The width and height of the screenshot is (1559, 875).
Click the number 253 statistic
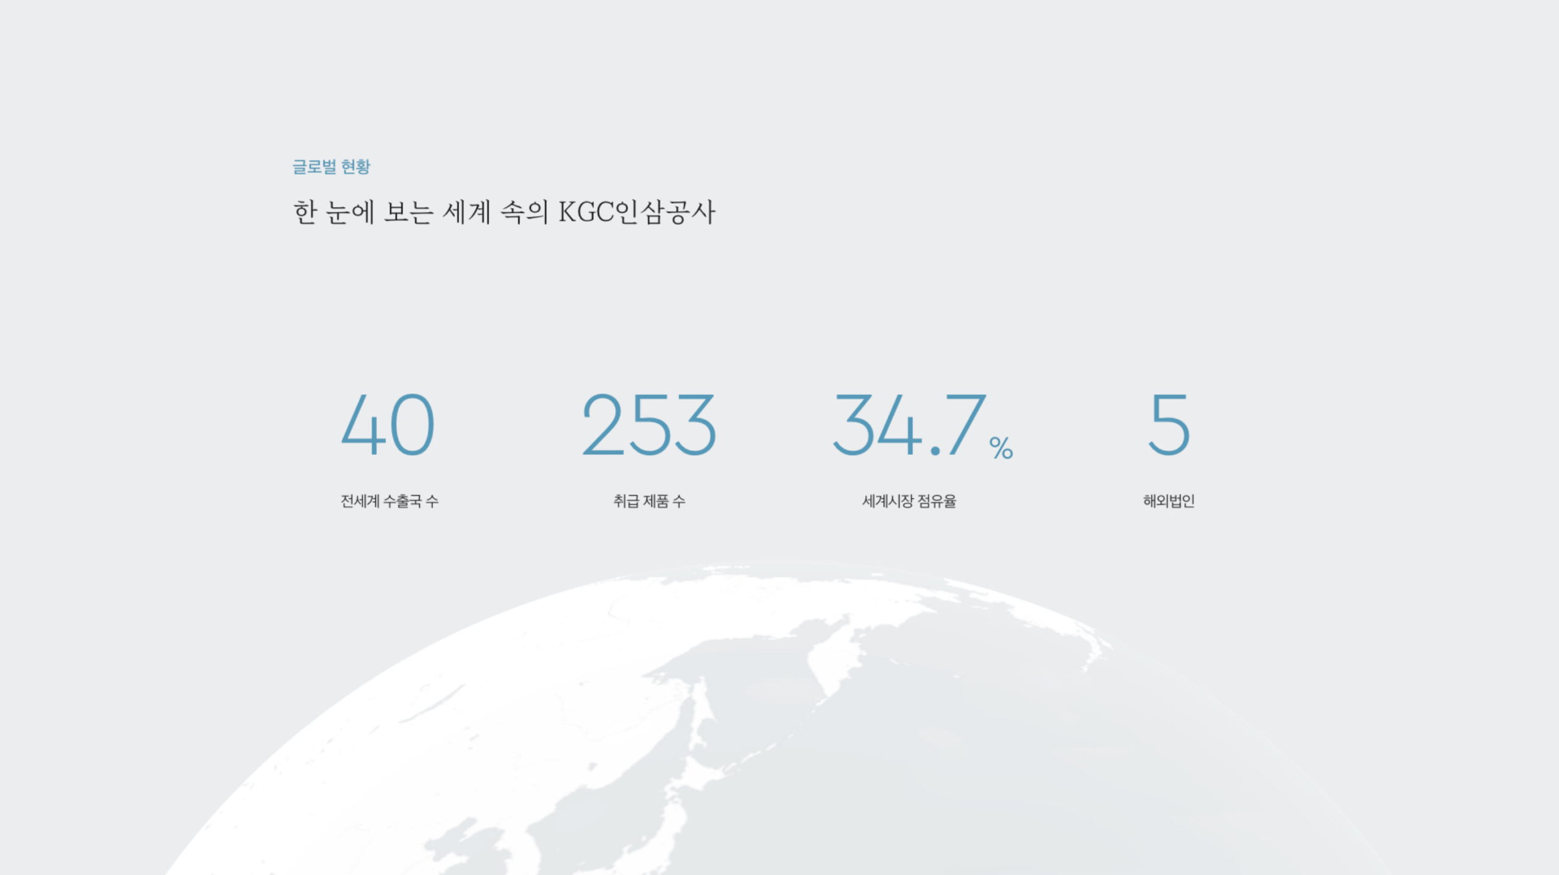(x=649, y=425)
